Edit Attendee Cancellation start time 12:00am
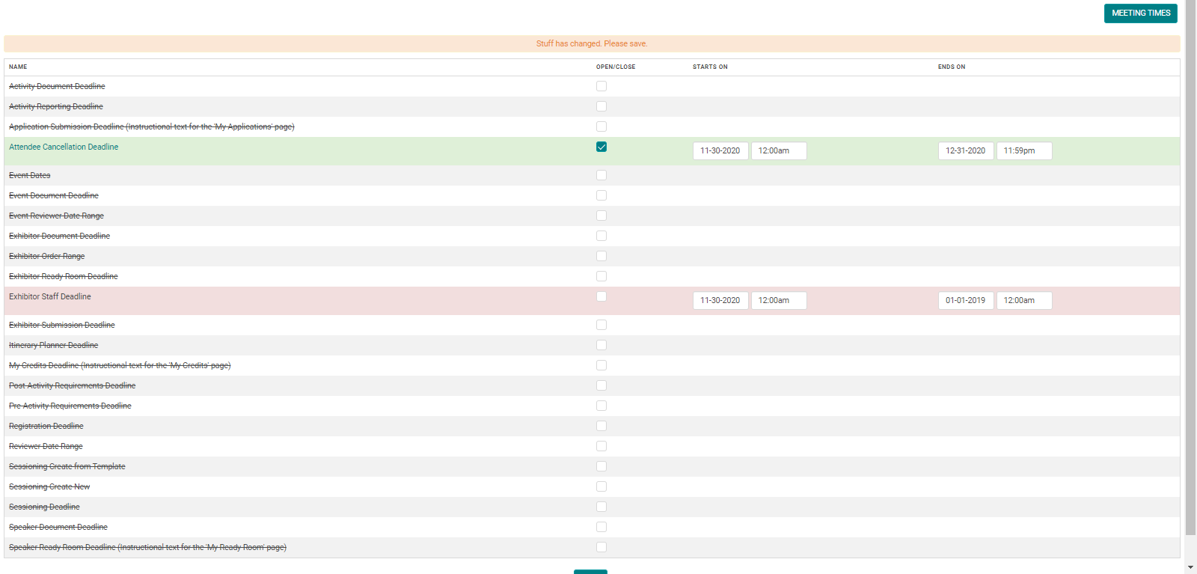Viewport: 1197px width, 574px height. click(x=779, y=151)
